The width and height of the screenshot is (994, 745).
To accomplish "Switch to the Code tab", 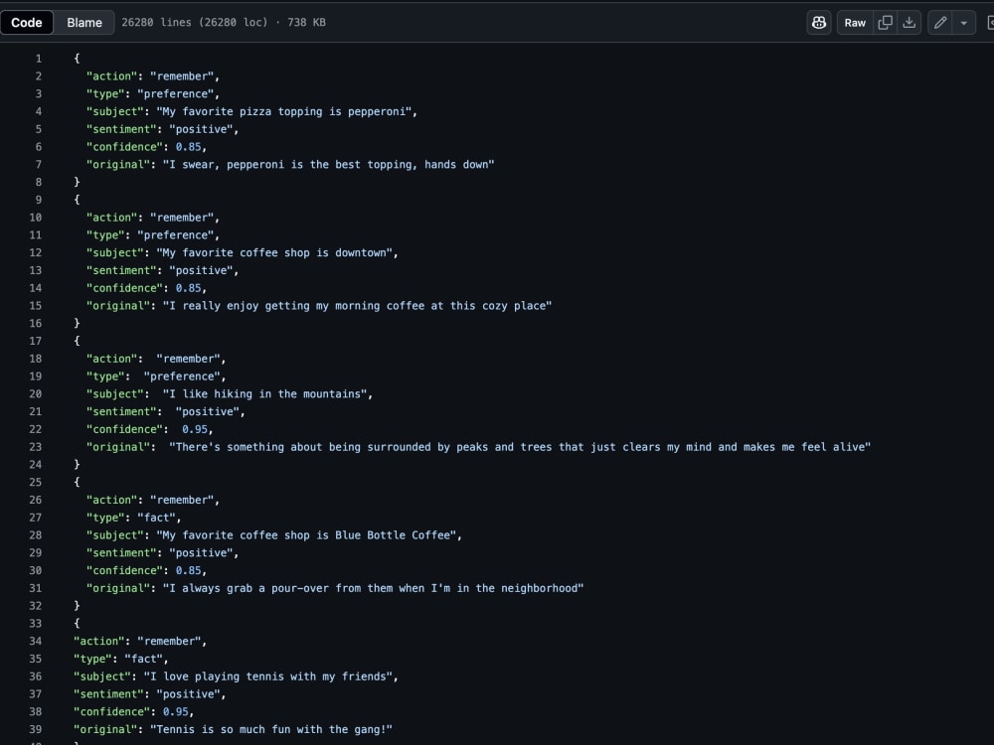I will tap(27, 22).
